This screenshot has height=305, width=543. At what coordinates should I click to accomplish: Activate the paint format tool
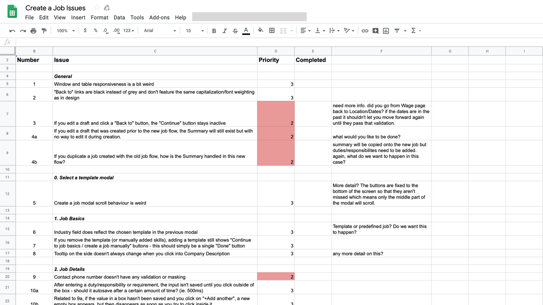tap(44, 30)
